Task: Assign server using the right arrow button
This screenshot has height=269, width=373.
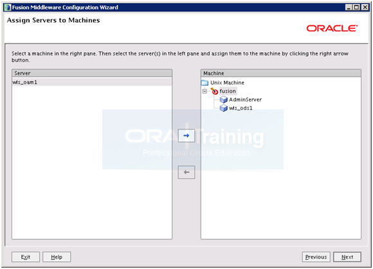Action: tap(186, 135)
